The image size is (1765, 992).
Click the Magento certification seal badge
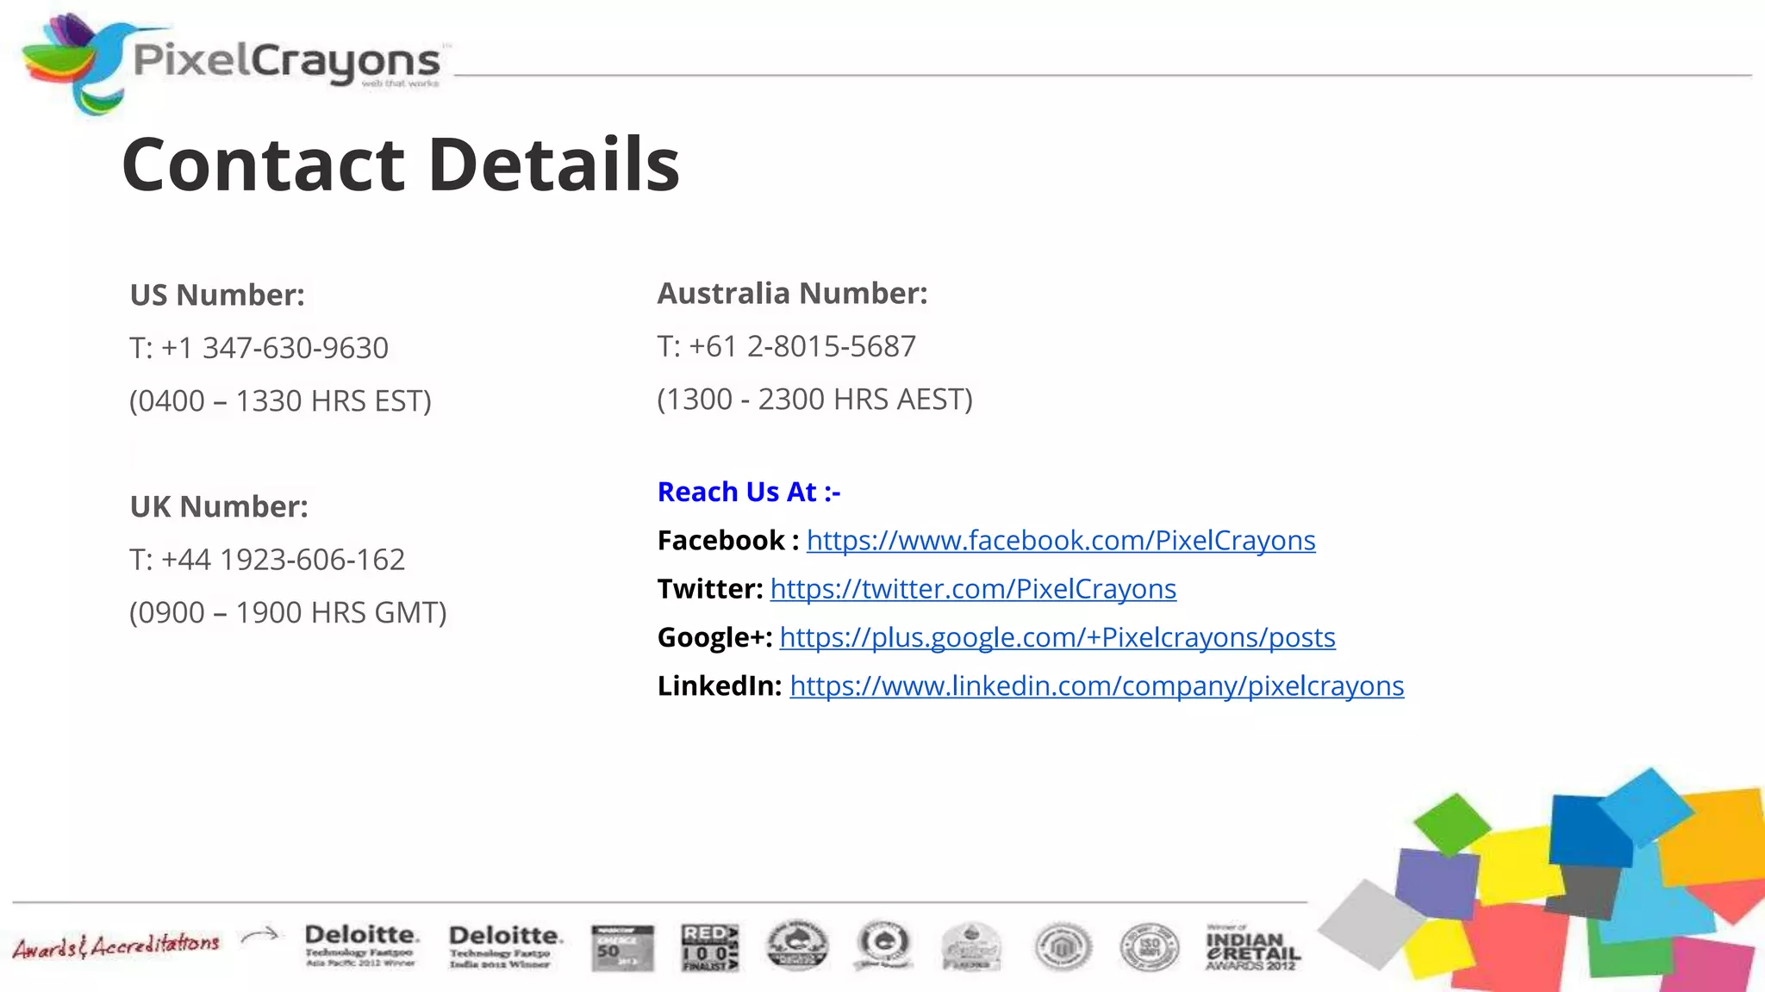tap(1063, 947)
